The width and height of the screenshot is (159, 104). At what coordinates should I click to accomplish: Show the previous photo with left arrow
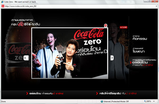(x=26, y=58)
